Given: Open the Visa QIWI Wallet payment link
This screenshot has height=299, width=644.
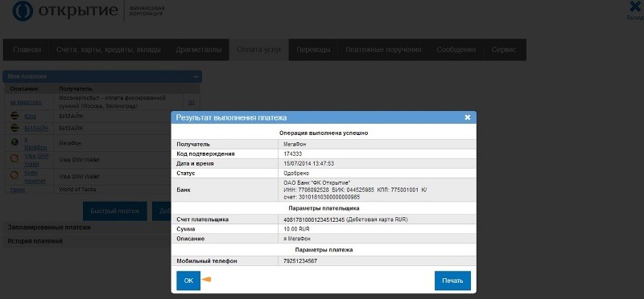Looking at the screenshot, I should [x=37, y=160].
